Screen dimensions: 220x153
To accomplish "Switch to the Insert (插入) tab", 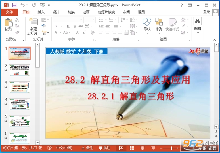I will click(41, 12).
